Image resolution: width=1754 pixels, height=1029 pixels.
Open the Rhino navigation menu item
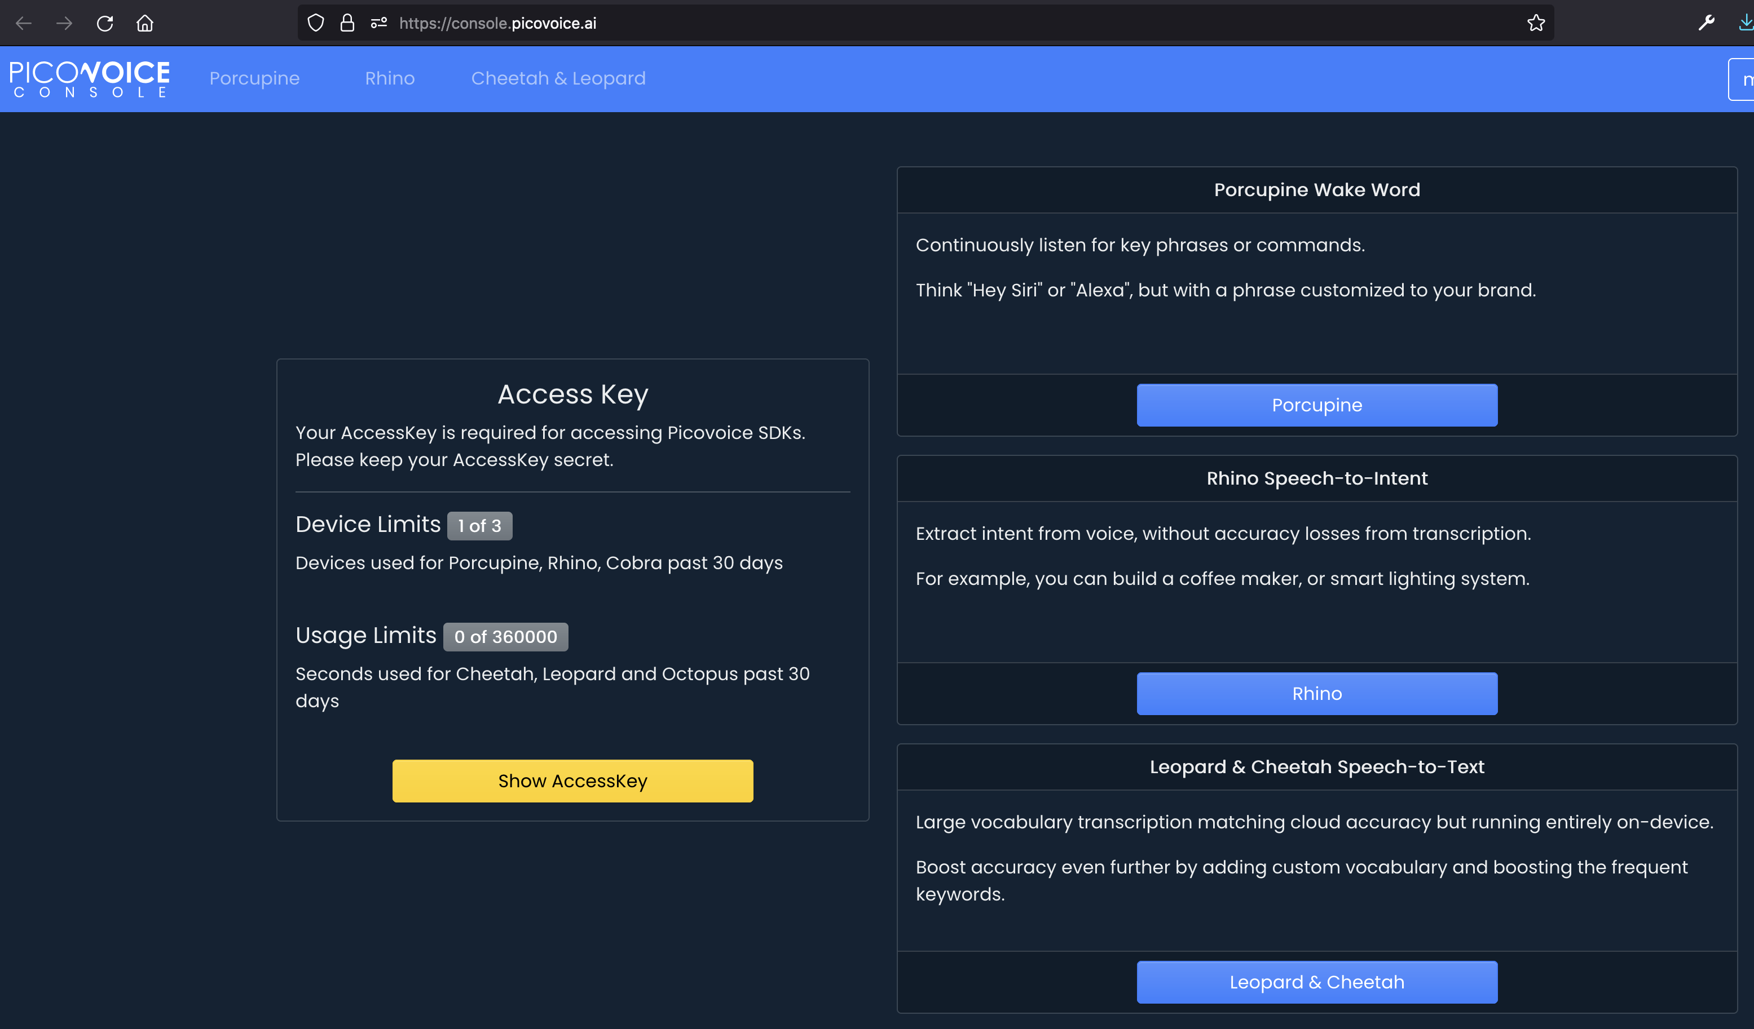(x=389, y=78)
